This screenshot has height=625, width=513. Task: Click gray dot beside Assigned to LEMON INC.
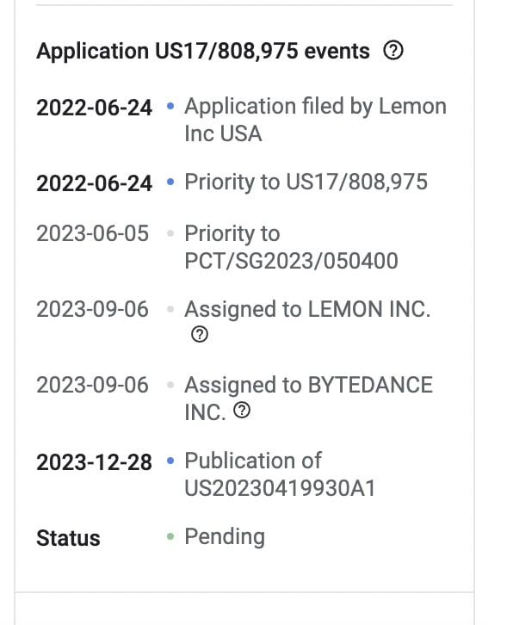(x=170, y=309)
